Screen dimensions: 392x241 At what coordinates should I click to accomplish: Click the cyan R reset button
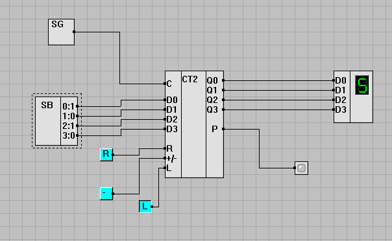pyautogui.click(x=106, y=155)
